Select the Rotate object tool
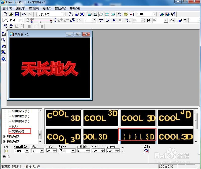This screenshot has height=169, width=201. tap(76, 14)
